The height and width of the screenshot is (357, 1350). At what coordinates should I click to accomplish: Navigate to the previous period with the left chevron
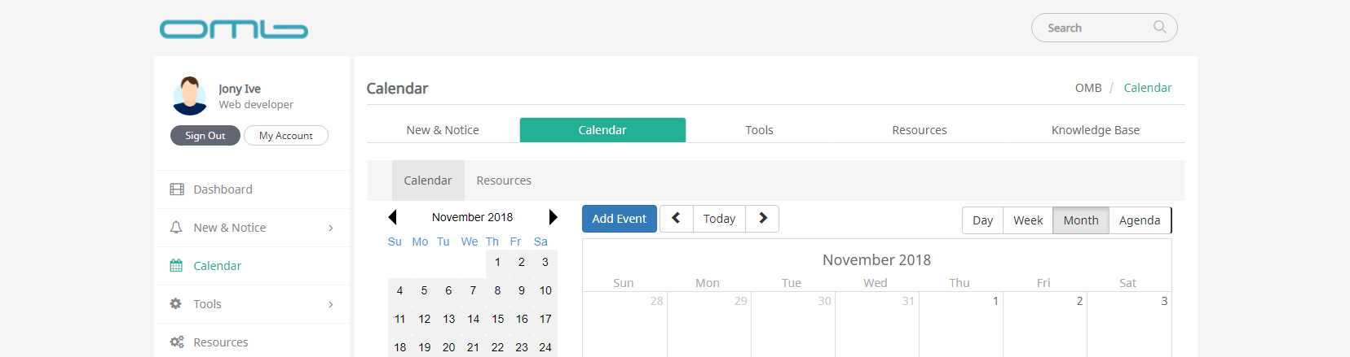point(676,219)
